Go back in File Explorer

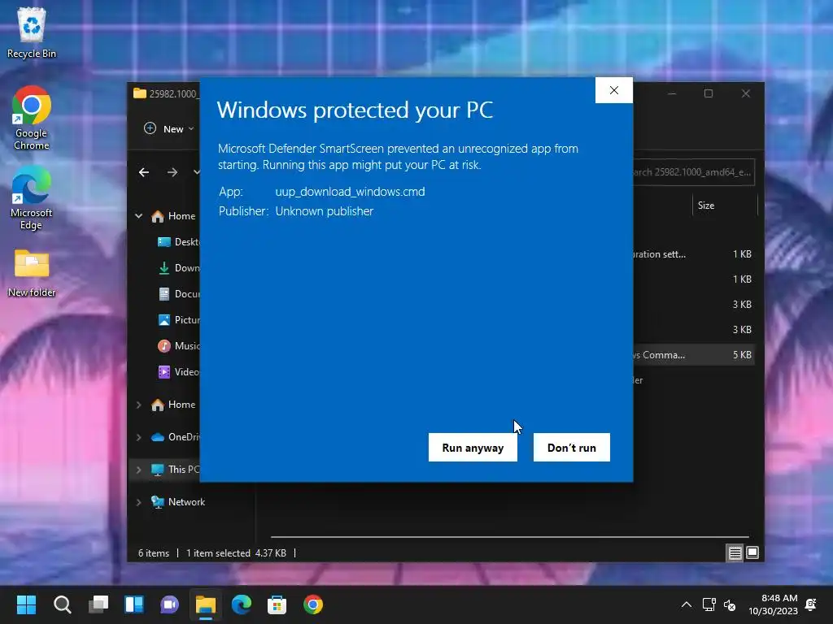point(144,172)
